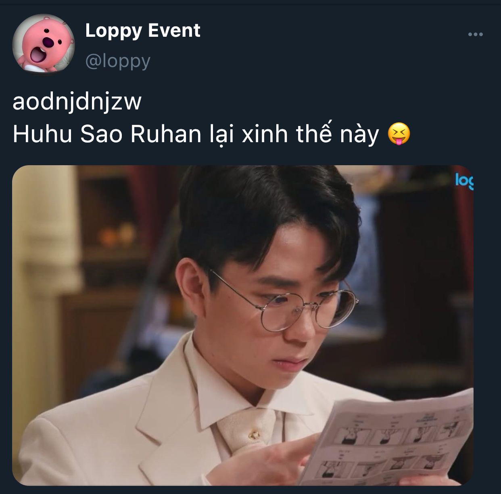Open the attached photo of the man reading

click(243, 325)
